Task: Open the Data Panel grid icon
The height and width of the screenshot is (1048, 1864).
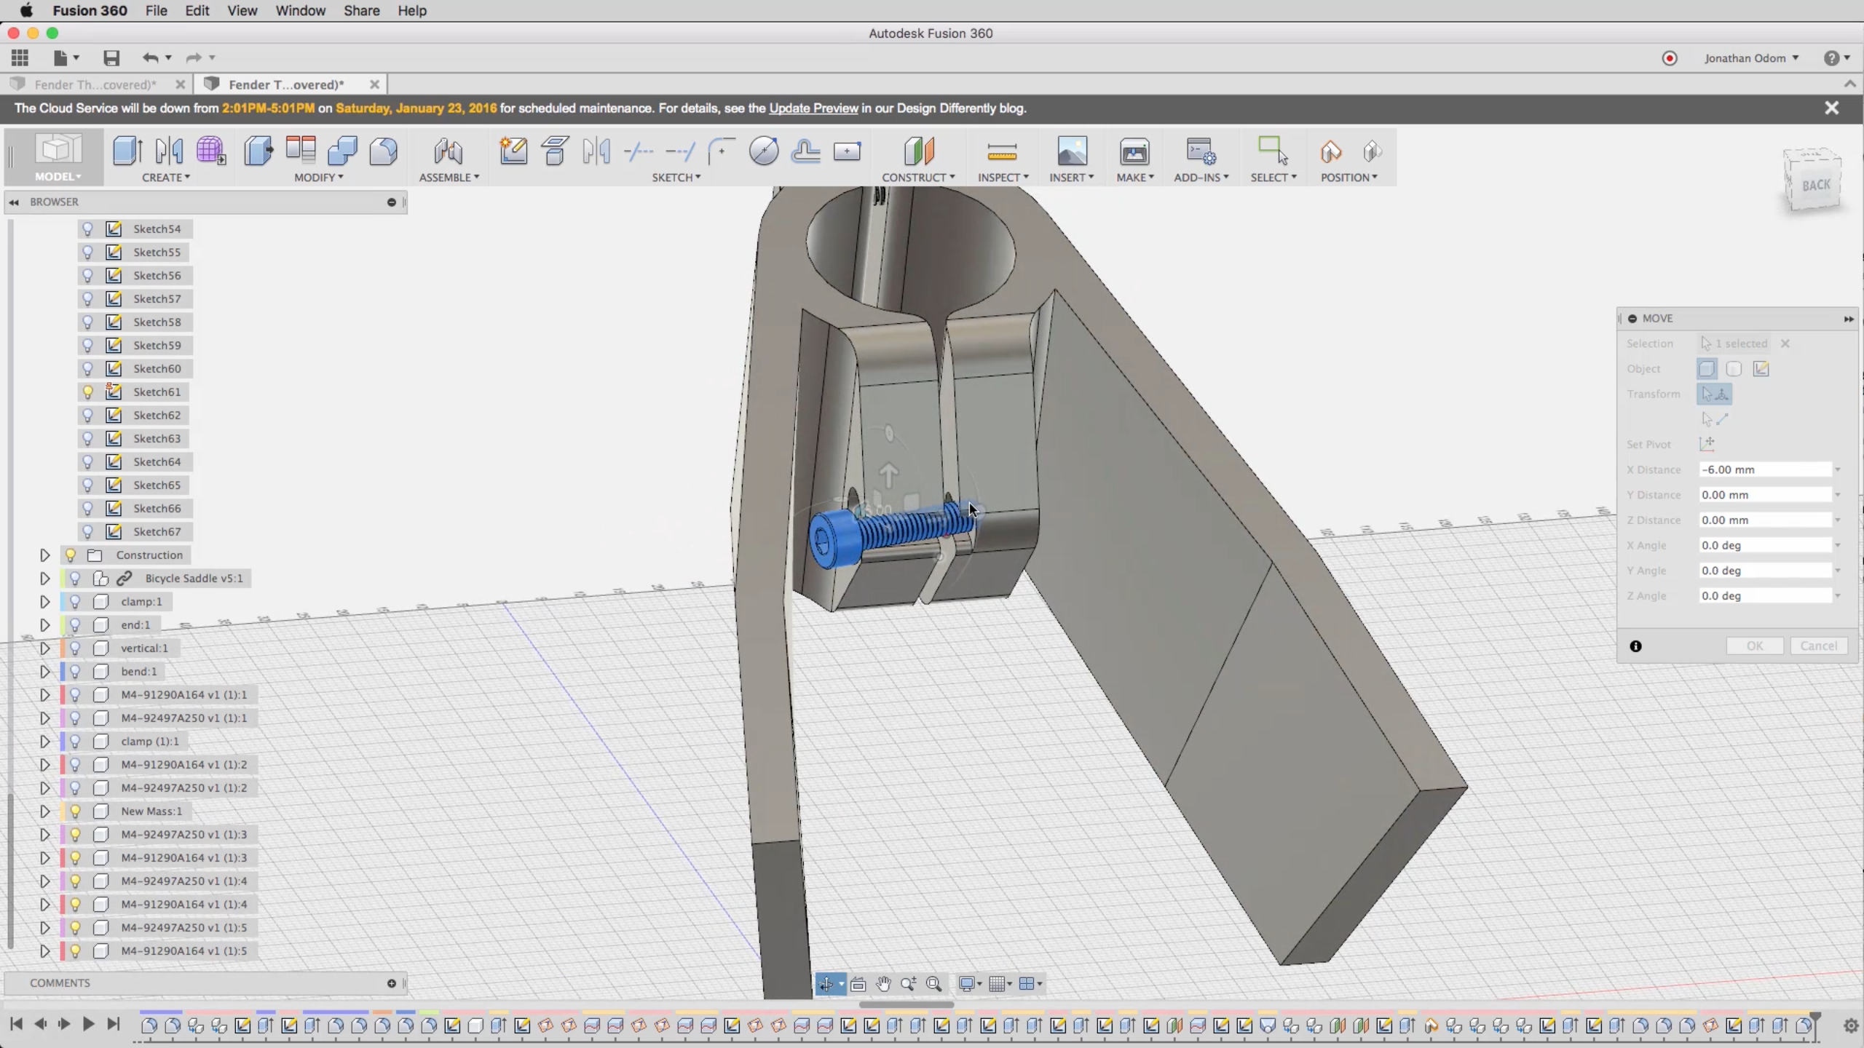Action: [x=20, y=58]
